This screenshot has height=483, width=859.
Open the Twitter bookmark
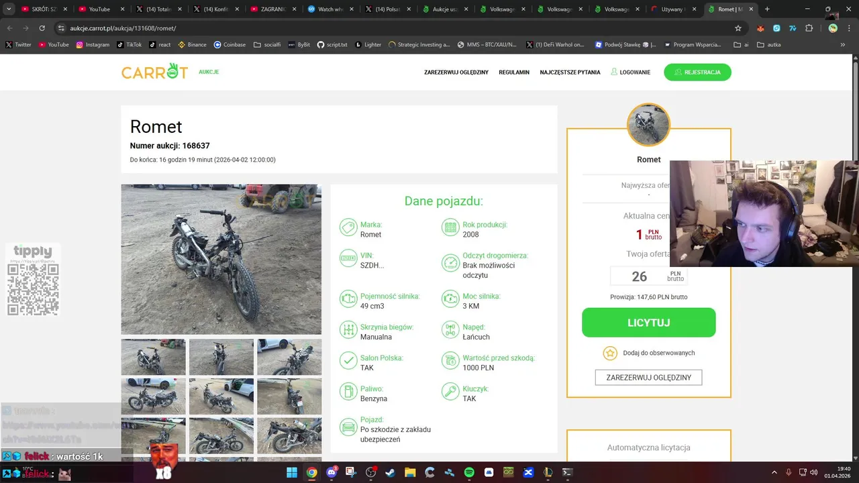tap(19, 45)
